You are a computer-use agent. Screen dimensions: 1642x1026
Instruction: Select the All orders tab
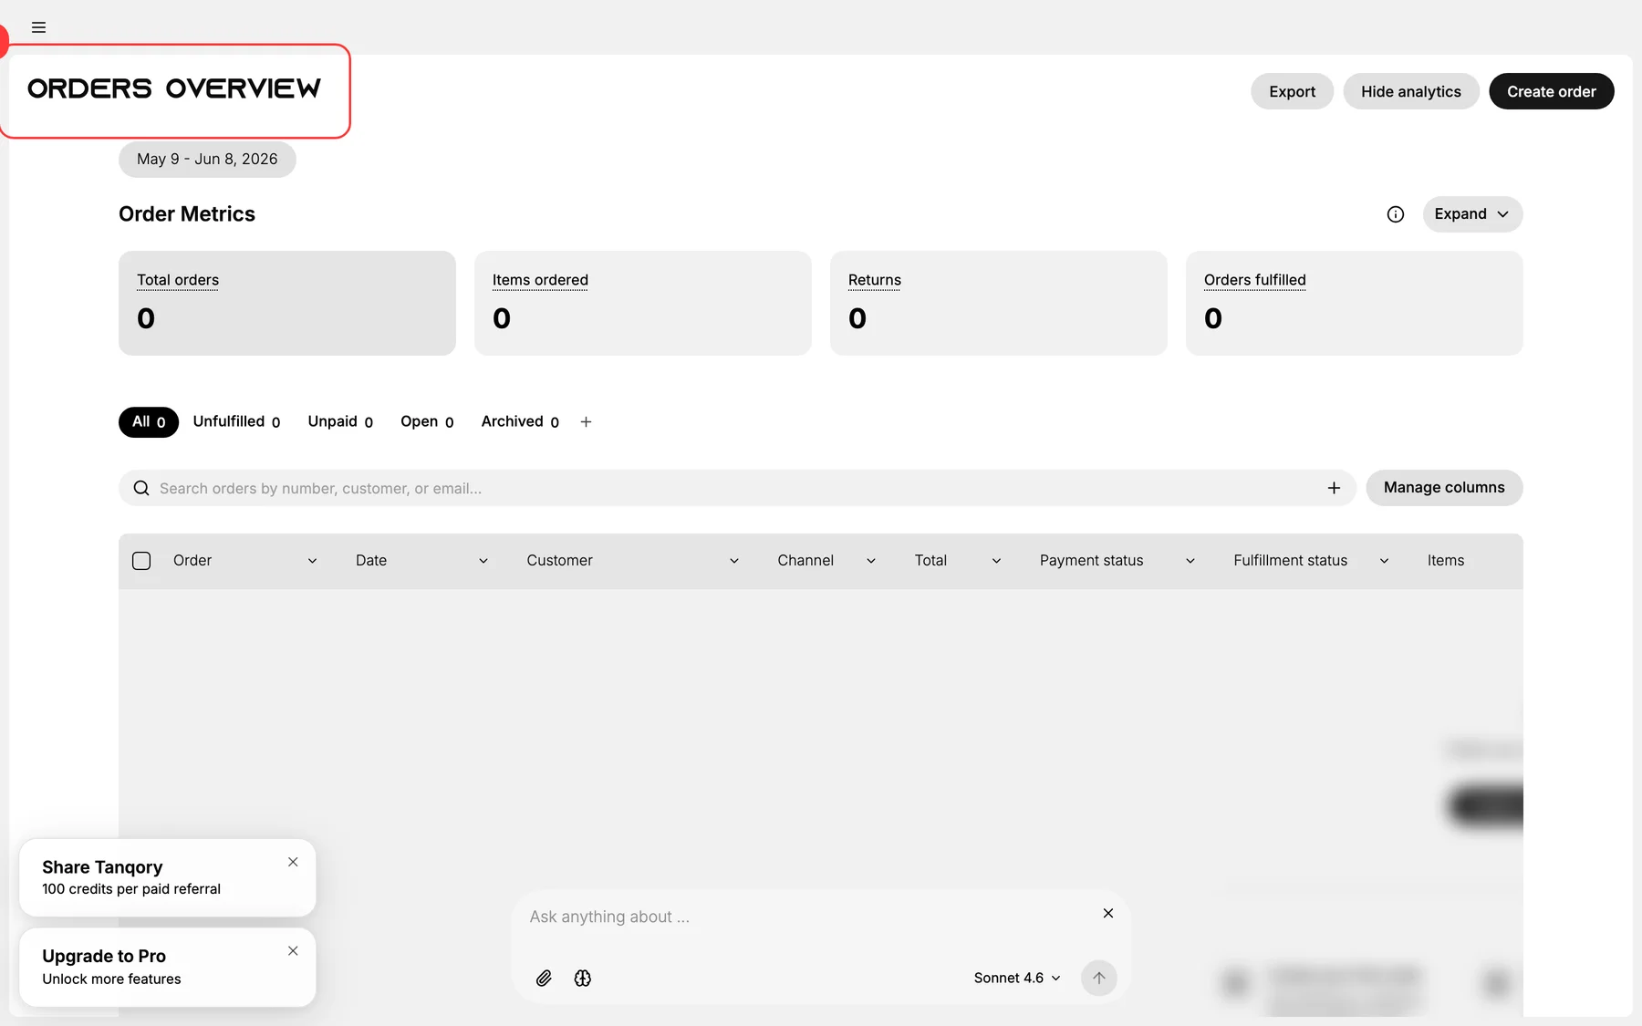149,421
